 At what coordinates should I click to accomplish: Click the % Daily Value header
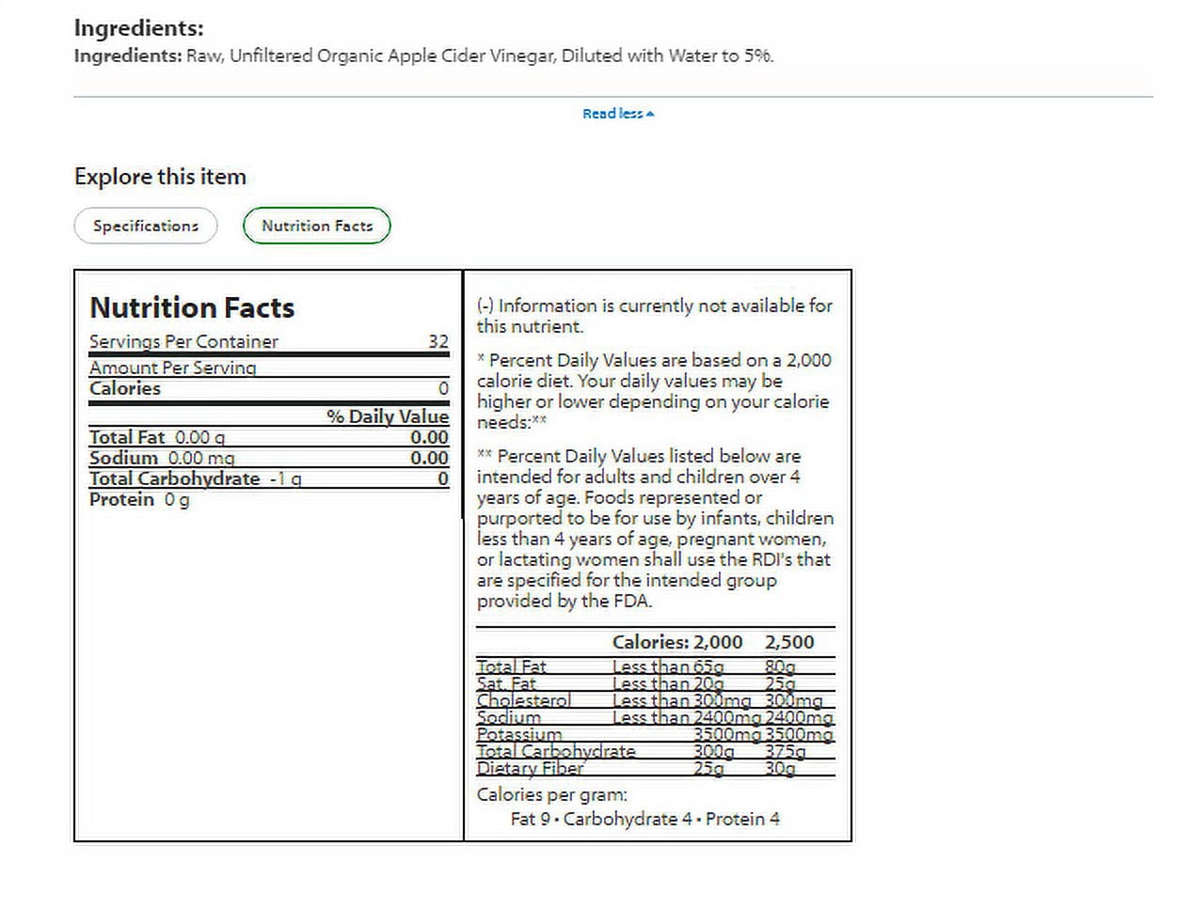[388, 416]
